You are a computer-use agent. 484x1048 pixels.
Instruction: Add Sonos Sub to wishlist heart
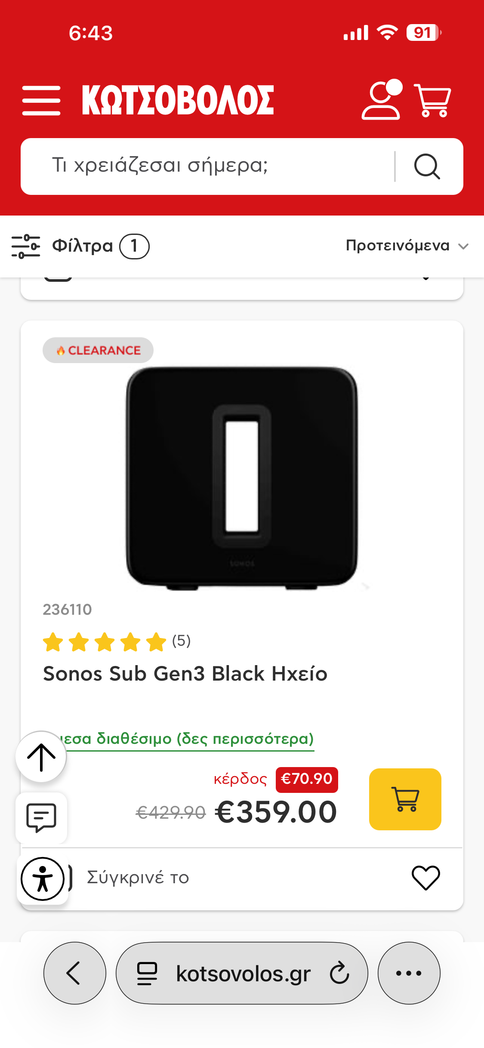[426, 878]
